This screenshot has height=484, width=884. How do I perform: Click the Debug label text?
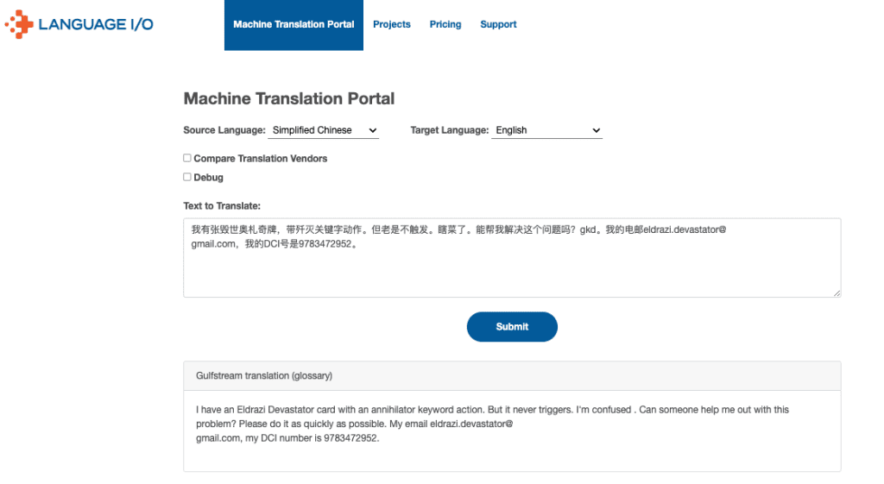tap(208, 178)
